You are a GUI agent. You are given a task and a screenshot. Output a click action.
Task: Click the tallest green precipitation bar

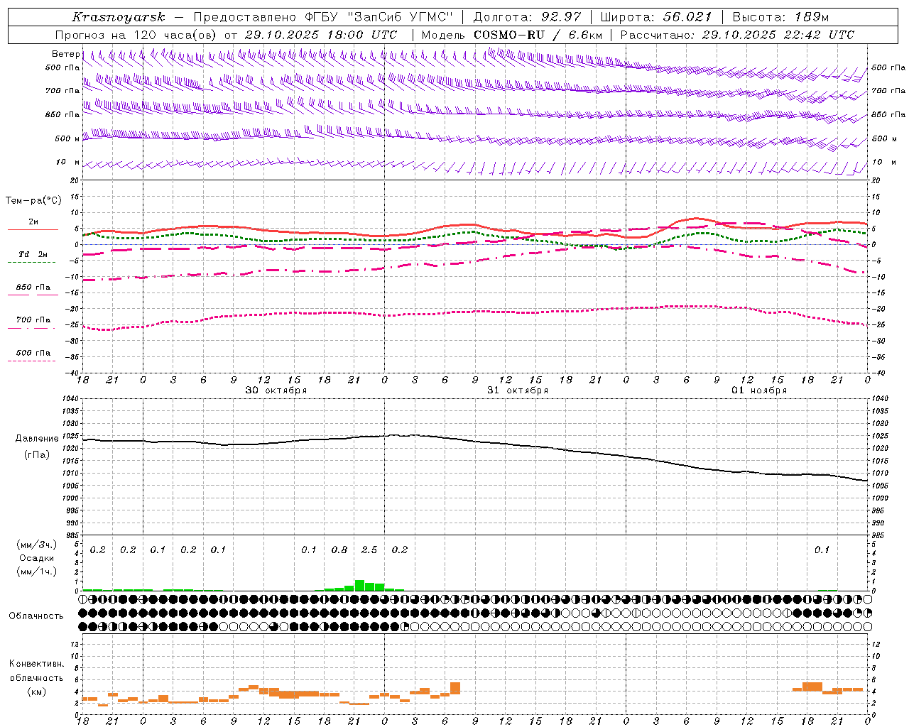click(359, 586)
